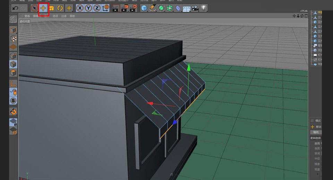Image resolution: width=333 pixels, height=180 pixels.
Task: Select the Live Selection cursor tool
Action: (34, 8)
